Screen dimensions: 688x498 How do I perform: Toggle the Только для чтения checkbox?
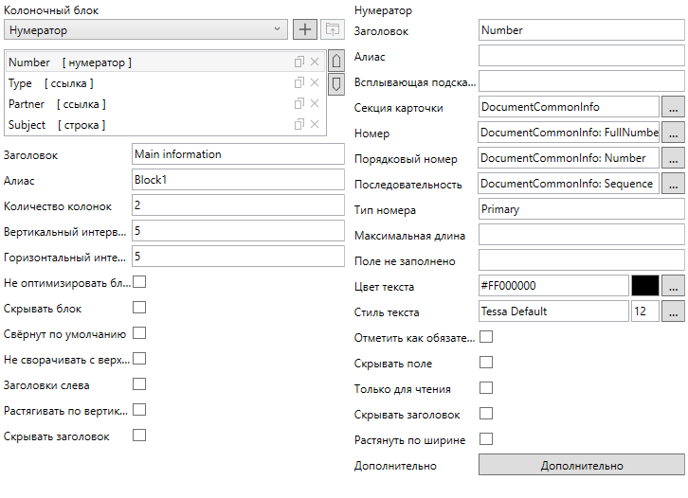pyautogui.click(x=487, y=388)
